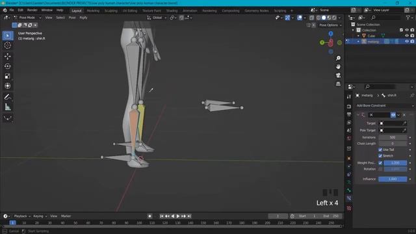Click the timeline Marker menu

point(66,216)
